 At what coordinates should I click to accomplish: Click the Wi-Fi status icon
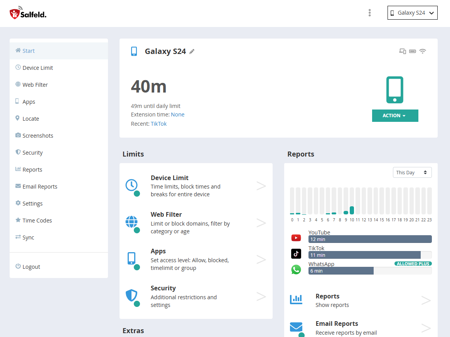pyautogui.click(x=423, y=51)
